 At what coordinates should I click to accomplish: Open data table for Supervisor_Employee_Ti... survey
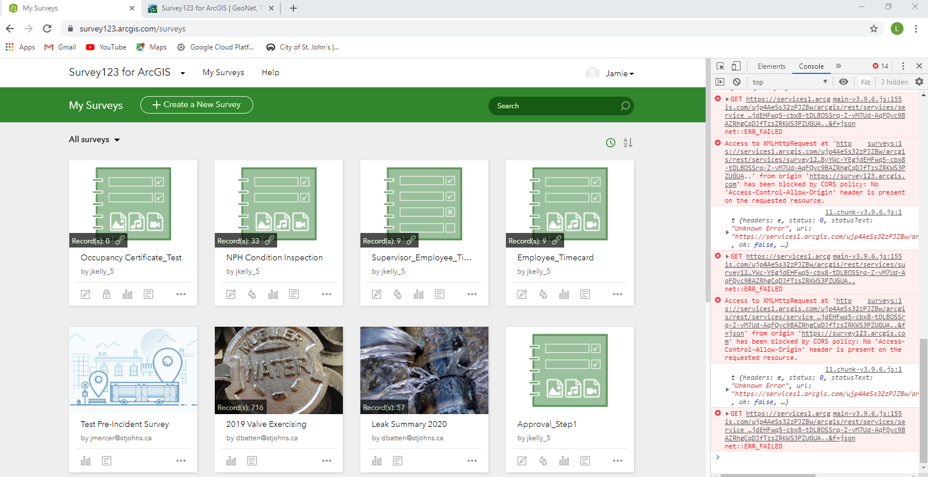pyautogui.click(x=440, y=294)
